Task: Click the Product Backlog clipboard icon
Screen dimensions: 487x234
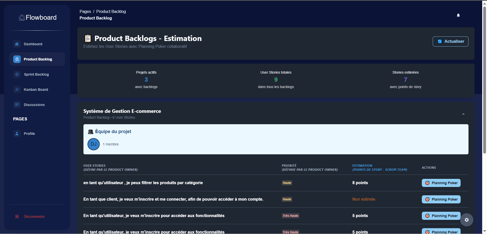Action: [17, 59]
